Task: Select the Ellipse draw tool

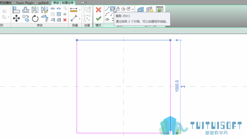Action: 107,19
